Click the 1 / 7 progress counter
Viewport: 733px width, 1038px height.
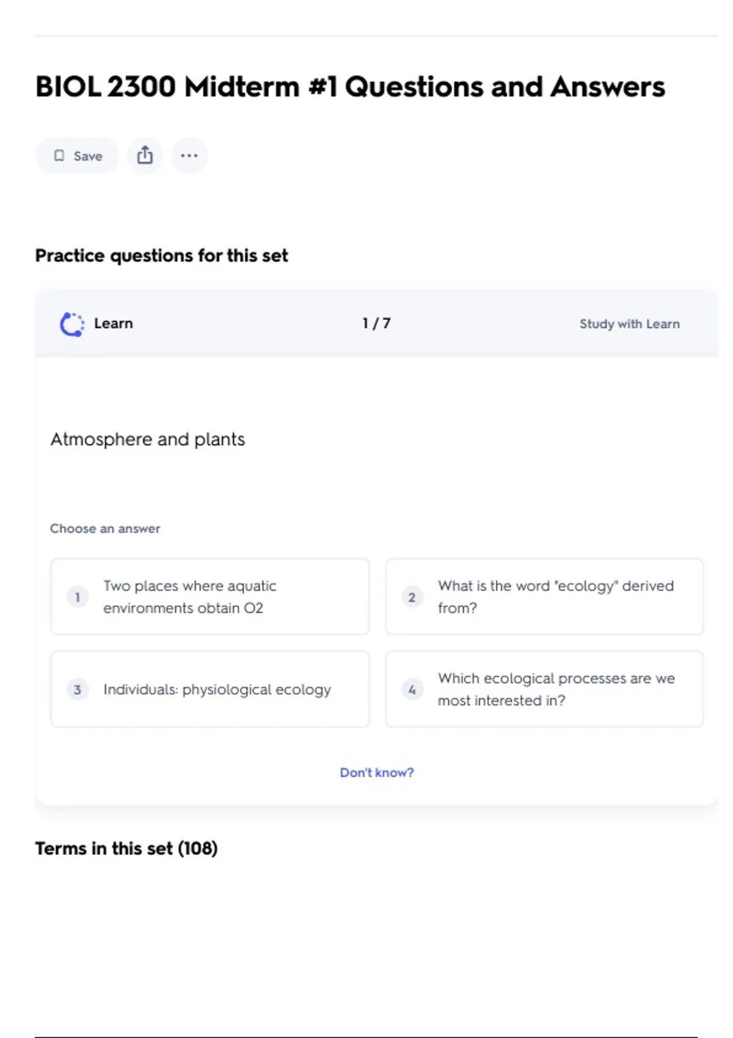[x=376, y=324]
